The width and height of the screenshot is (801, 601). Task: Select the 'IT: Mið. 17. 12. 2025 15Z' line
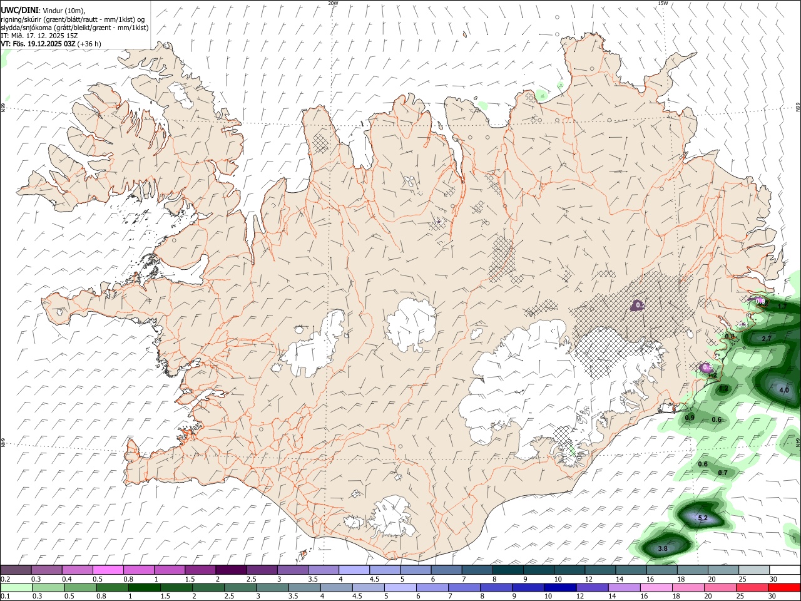(x=39, y=36)
